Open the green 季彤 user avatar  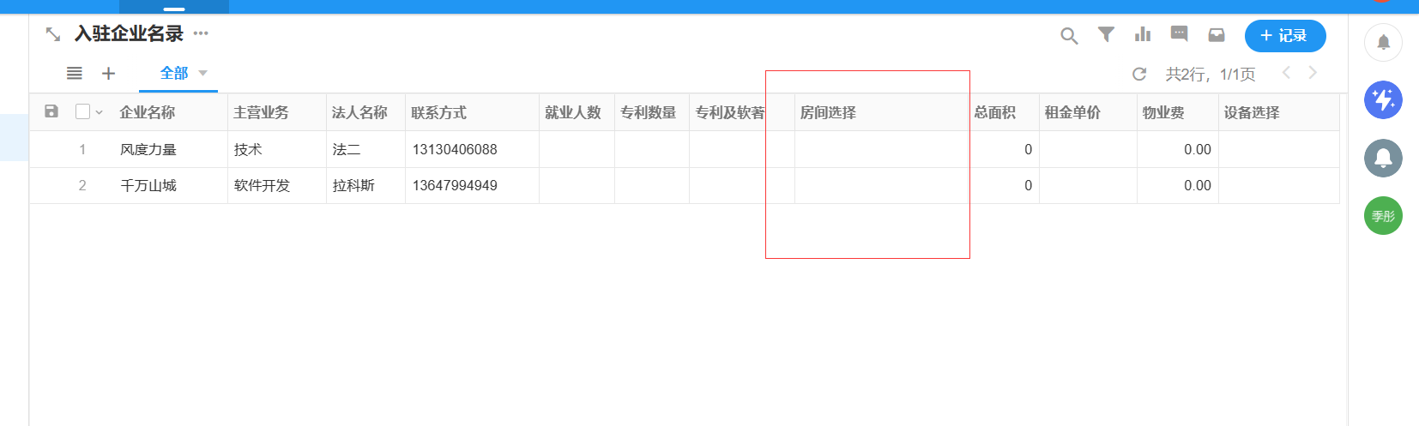[x=1383, y=215]
